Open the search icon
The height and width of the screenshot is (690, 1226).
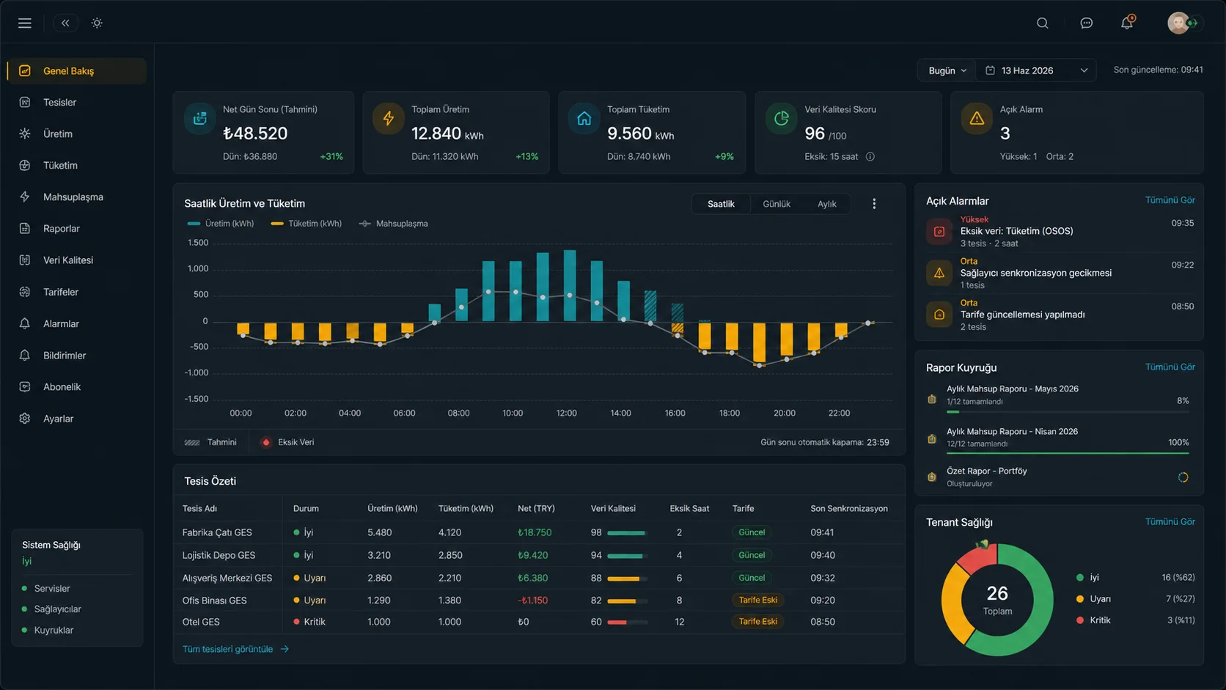1042,23
